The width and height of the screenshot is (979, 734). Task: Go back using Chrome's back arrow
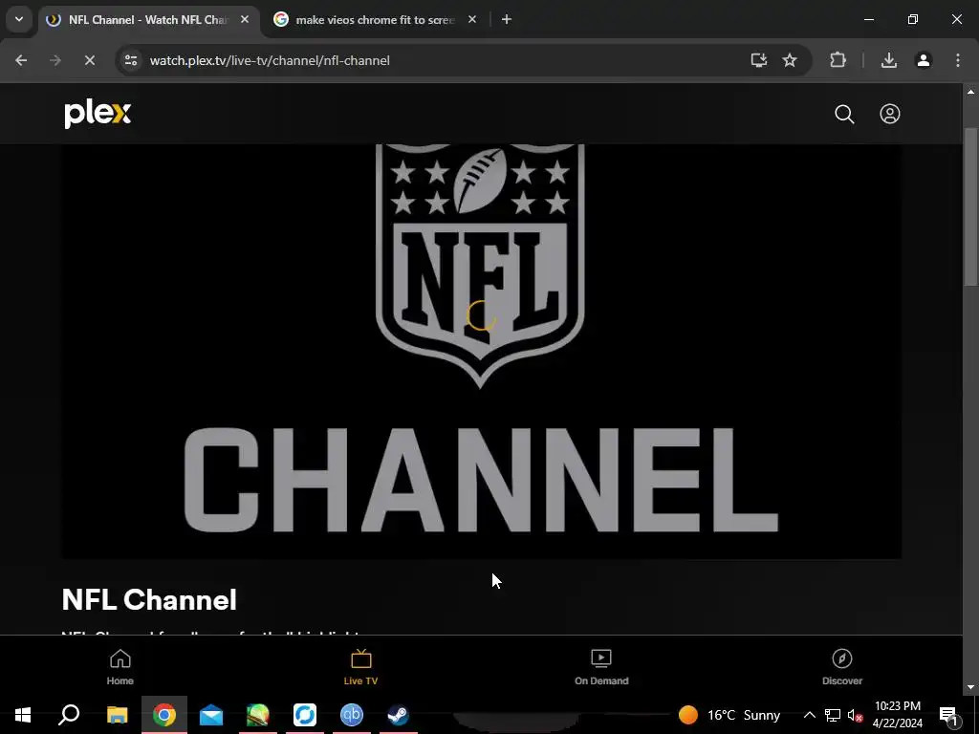point(21,60)
